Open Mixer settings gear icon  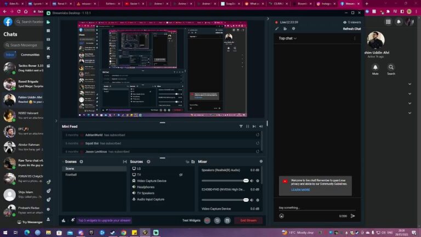click(261, 162)
